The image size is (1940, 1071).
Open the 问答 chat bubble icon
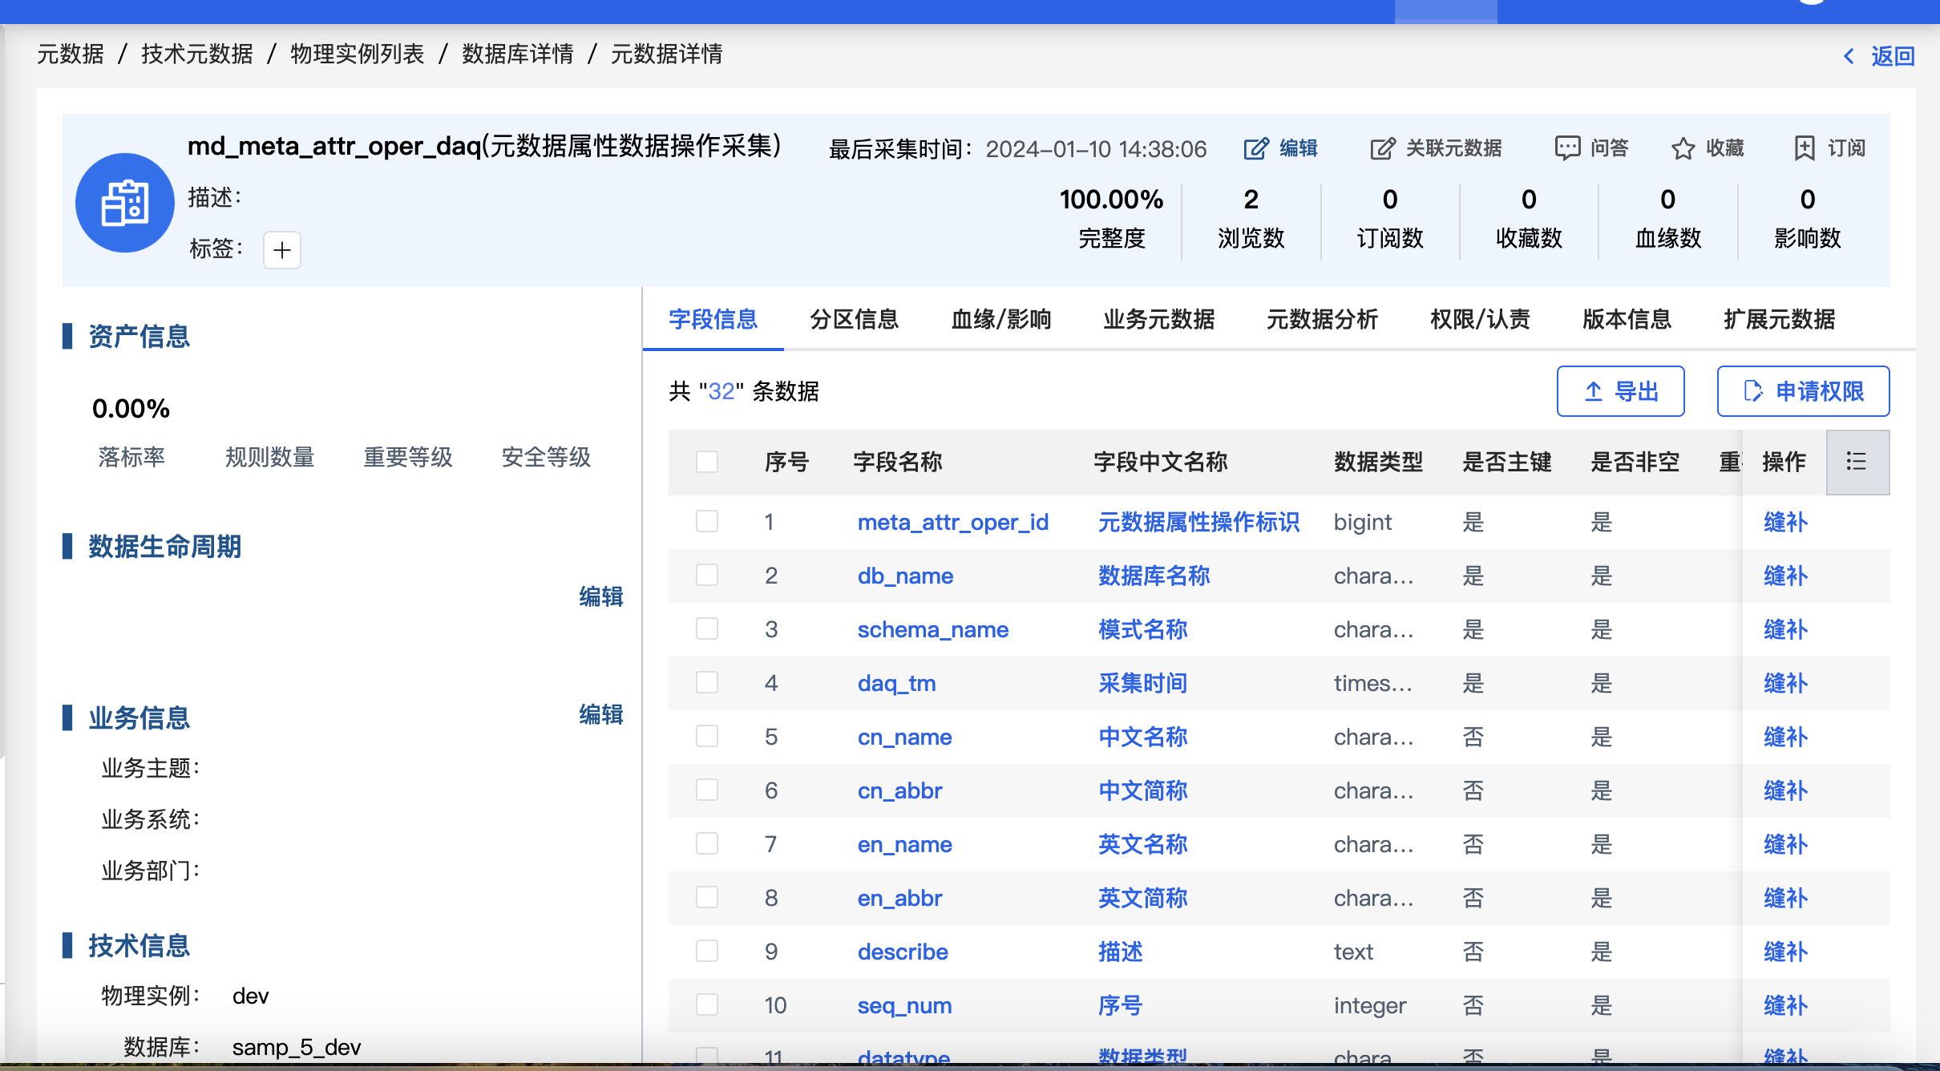pyautogui.click(x=1567, y=148)
